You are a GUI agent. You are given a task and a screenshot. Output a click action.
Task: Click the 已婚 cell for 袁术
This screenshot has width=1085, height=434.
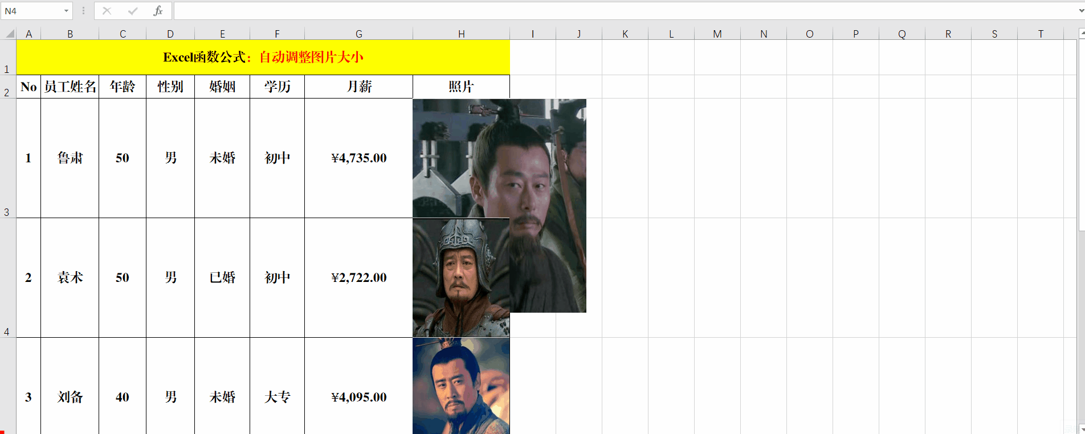[222, 277]
